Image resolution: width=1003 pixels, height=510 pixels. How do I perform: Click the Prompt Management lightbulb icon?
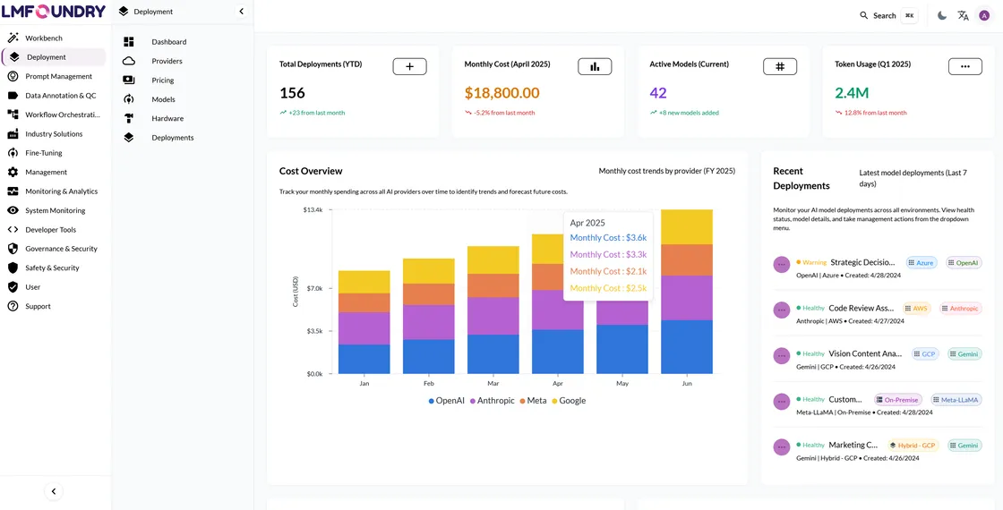(13, 76)
